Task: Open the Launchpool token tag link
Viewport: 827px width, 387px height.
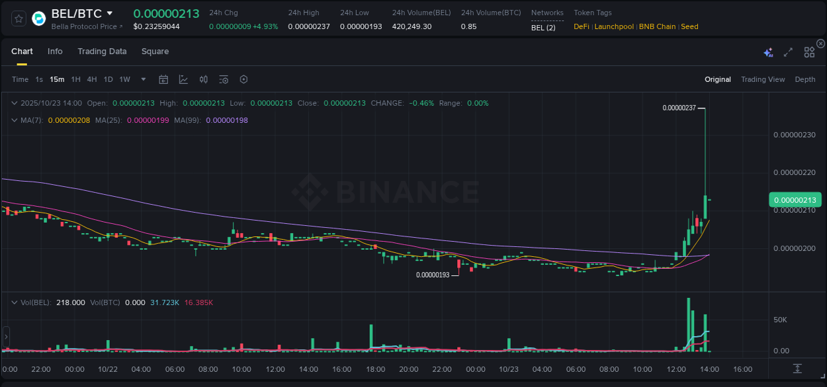Action: pyautogui.click(x=614, y=26)
